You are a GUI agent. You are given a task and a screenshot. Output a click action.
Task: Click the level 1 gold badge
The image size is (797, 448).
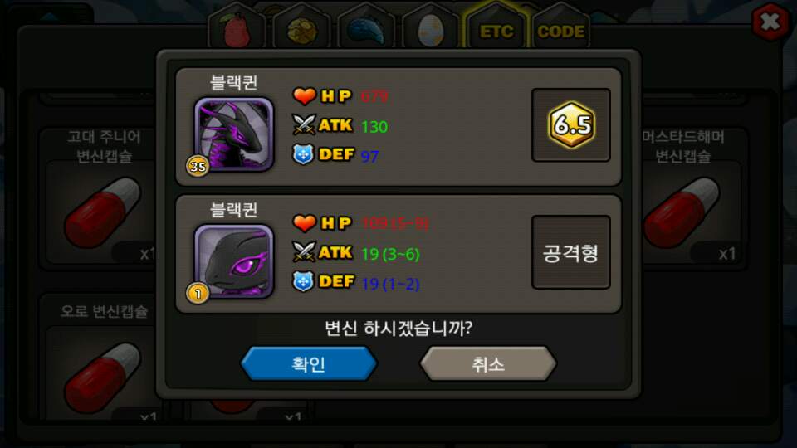(198, 293)
